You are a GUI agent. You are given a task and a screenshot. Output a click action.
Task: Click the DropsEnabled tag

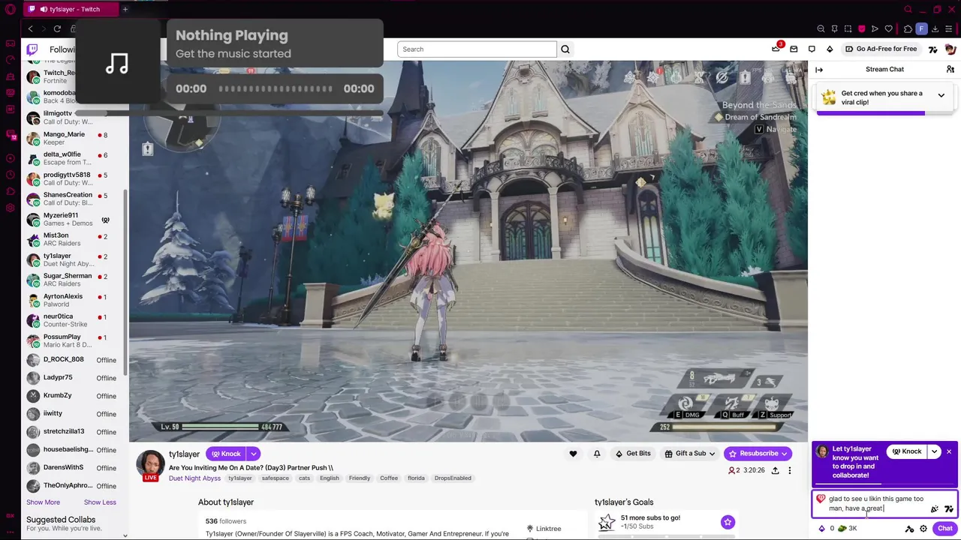[x=453, y=478]
